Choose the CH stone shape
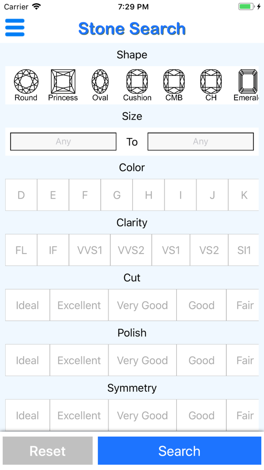 pos(211,85)
